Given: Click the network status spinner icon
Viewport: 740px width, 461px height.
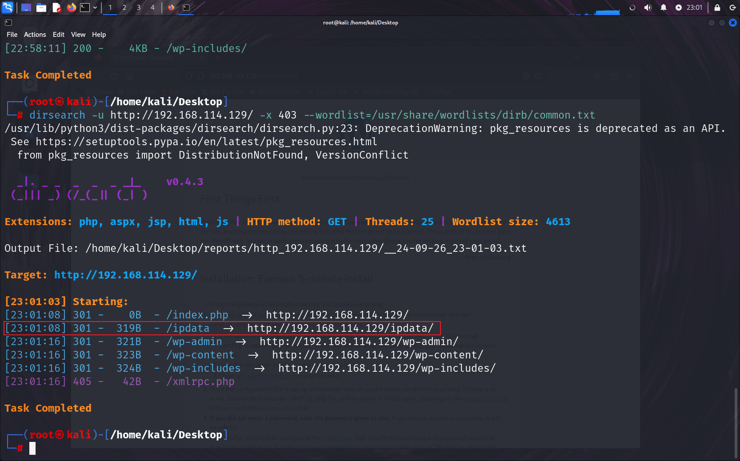Looking at the screenshot, I should 632,8.
